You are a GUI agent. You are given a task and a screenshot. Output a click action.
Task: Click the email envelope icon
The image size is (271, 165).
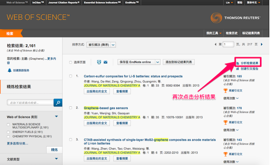click(105, 62)
